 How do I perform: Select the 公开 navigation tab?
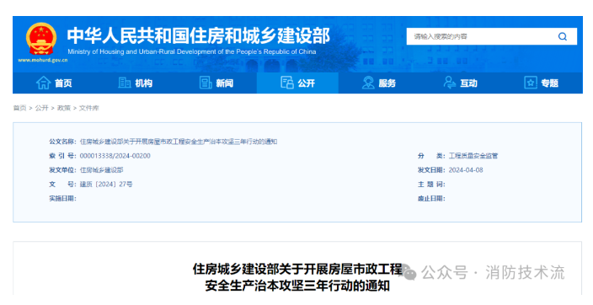click(297, 83)
